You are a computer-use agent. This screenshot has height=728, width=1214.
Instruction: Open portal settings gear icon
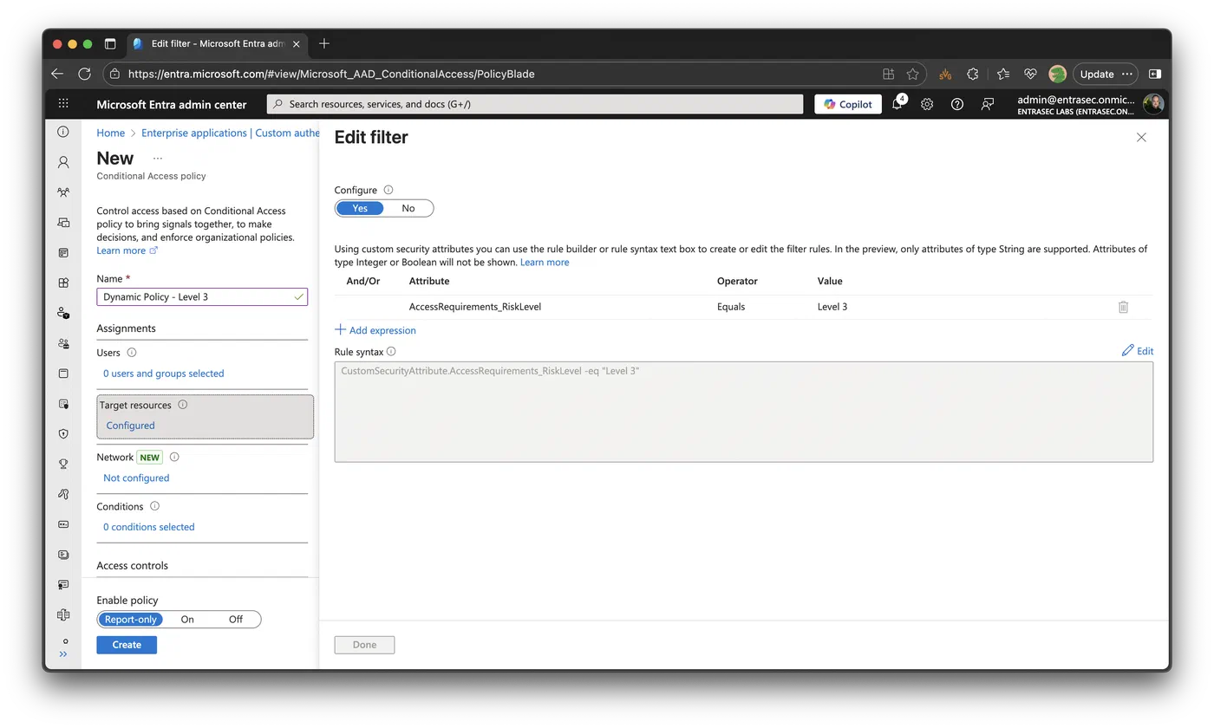(x=927, y=104)
